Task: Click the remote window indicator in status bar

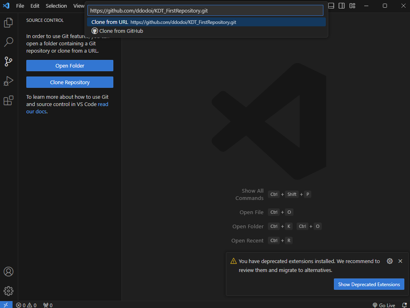Action: tap(6, 305)
